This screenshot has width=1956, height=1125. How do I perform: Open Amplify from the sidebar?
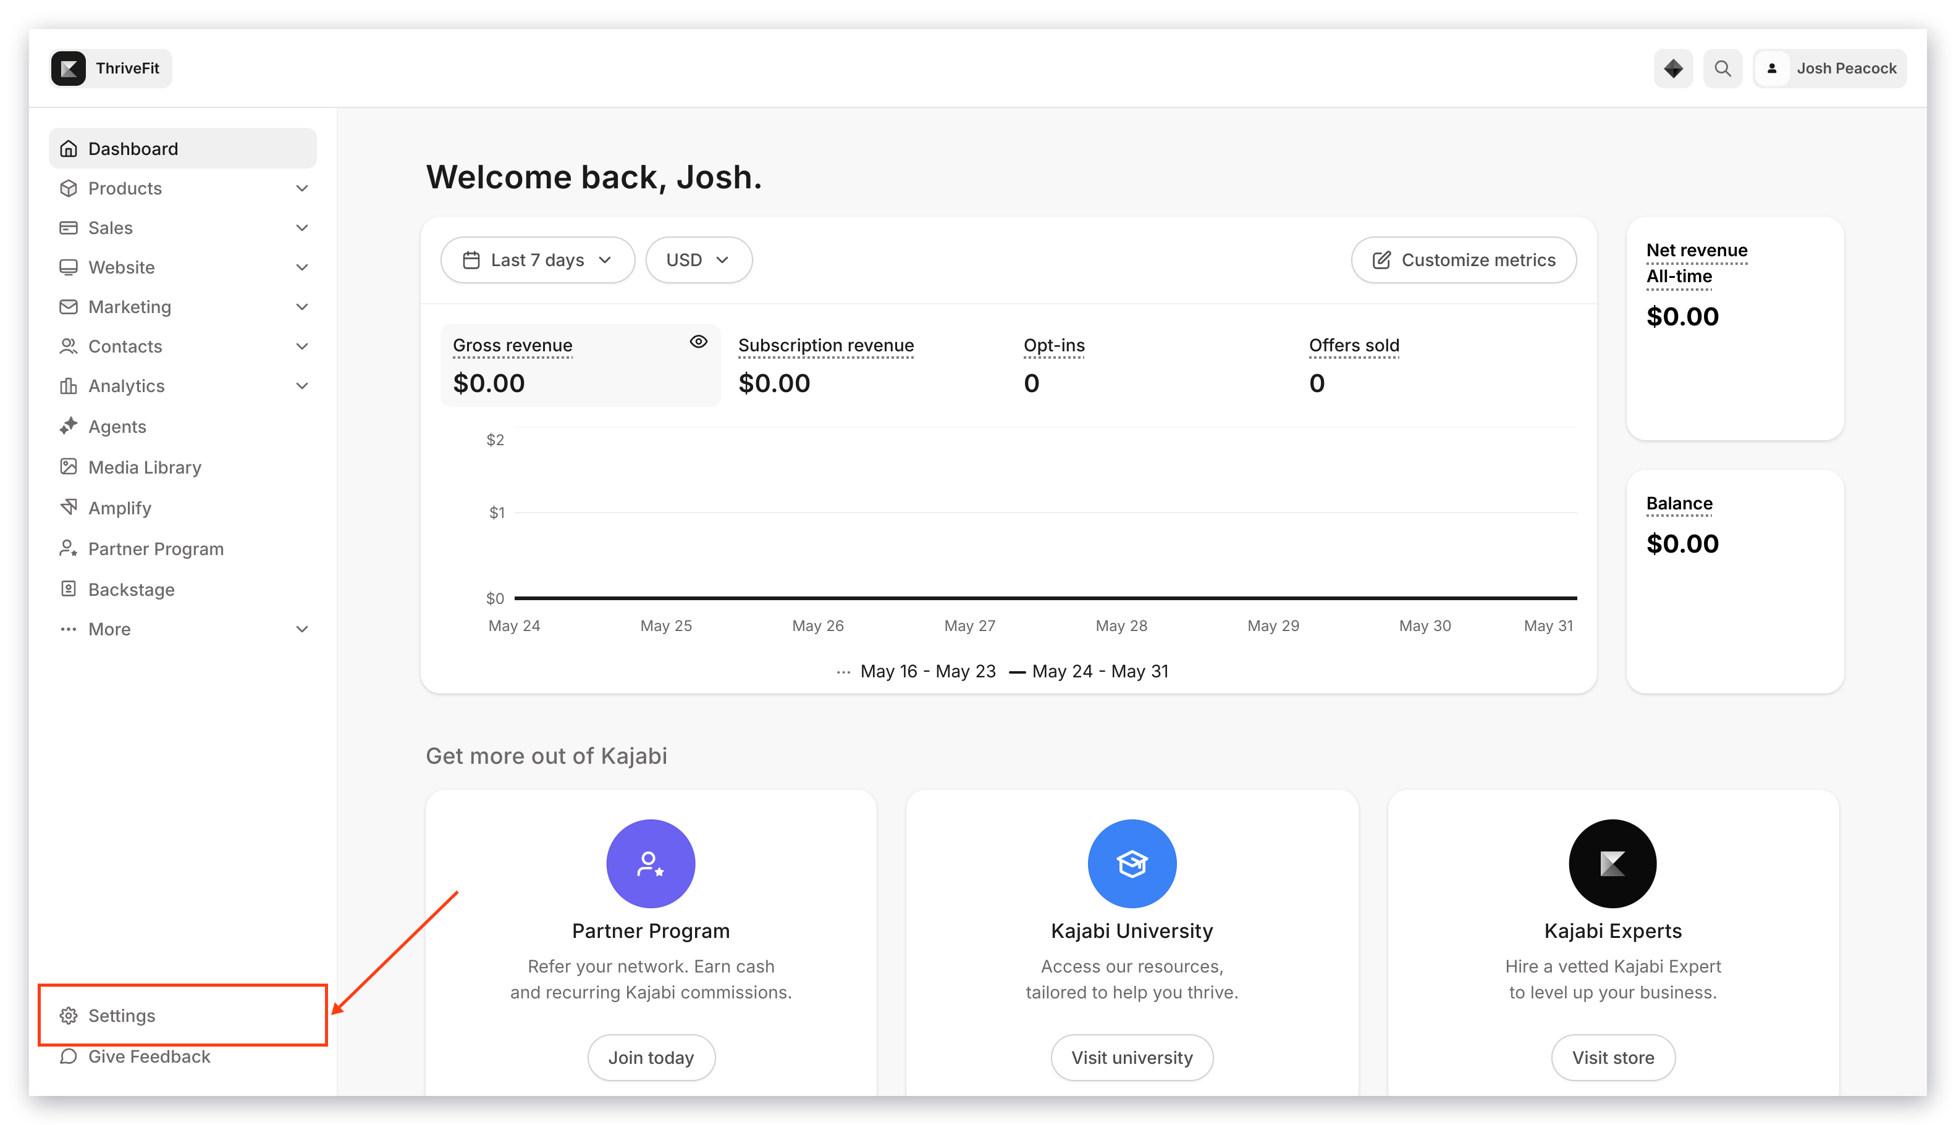[182, 507]
